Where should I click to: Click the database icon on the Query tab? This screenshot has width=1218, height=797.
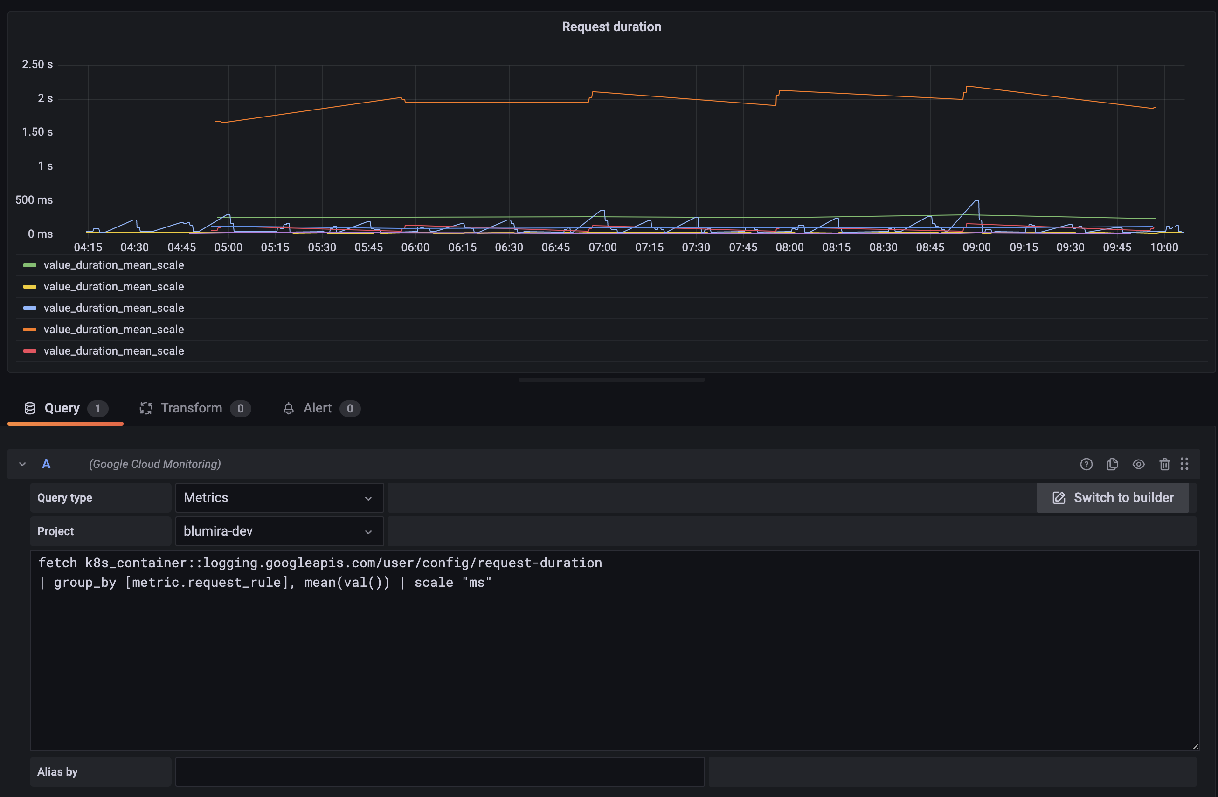pos(30,408)
